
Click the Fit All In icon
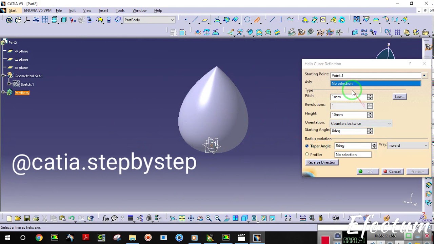(182, 218)
